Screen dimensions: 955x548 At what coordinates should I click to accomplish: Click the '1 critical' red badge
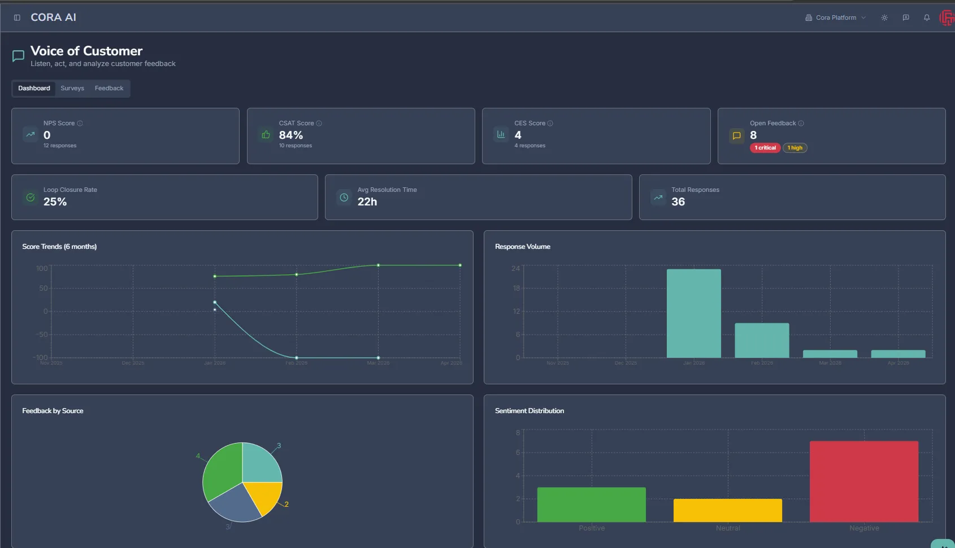765,148
